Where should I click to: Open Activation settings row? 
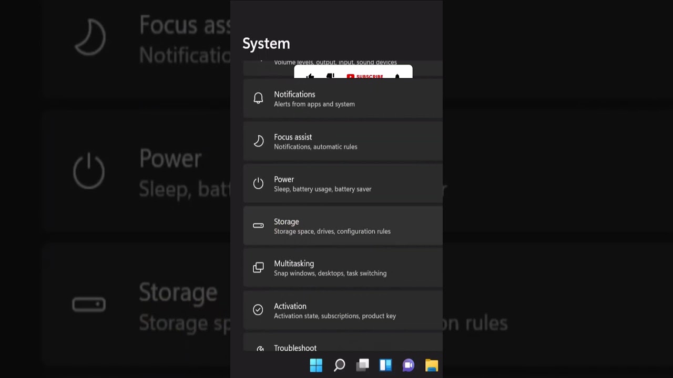[343, 310]
